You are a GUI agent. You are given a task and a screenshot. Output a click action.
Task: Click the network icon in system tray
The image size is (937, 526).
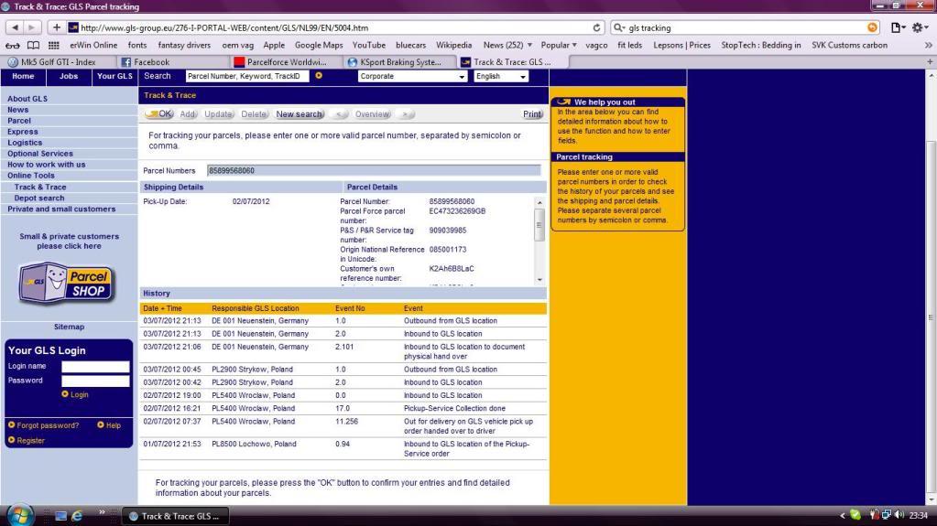887,515
